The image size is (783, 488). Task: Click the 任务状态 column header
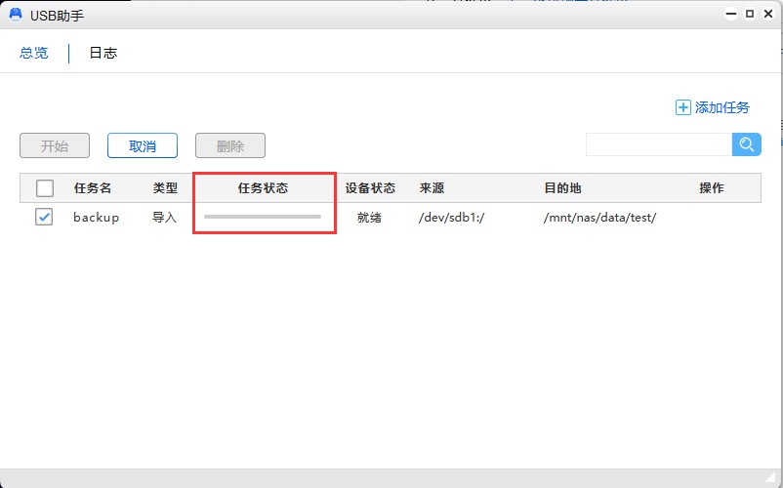264,188
